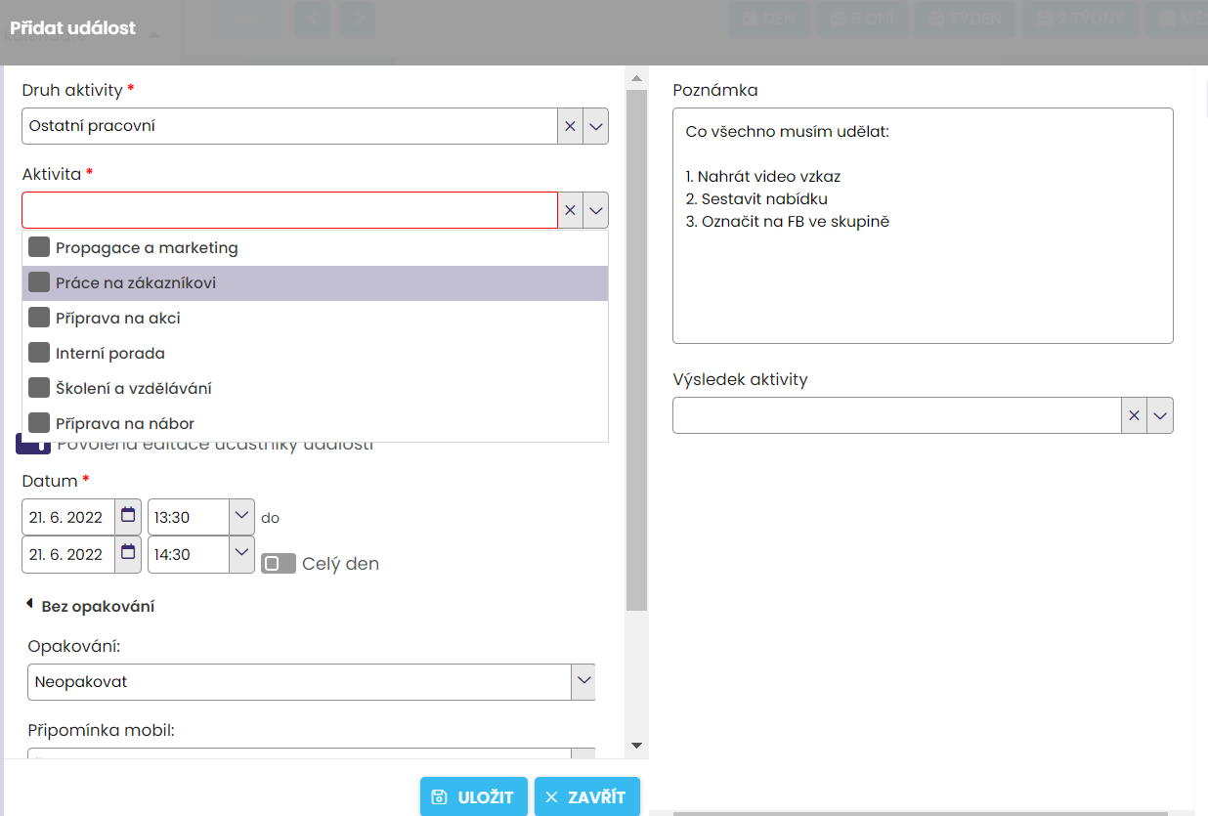Clear the Druh aktivity field with X
This screenshot has width=1208, height=816.
[571, 126]
